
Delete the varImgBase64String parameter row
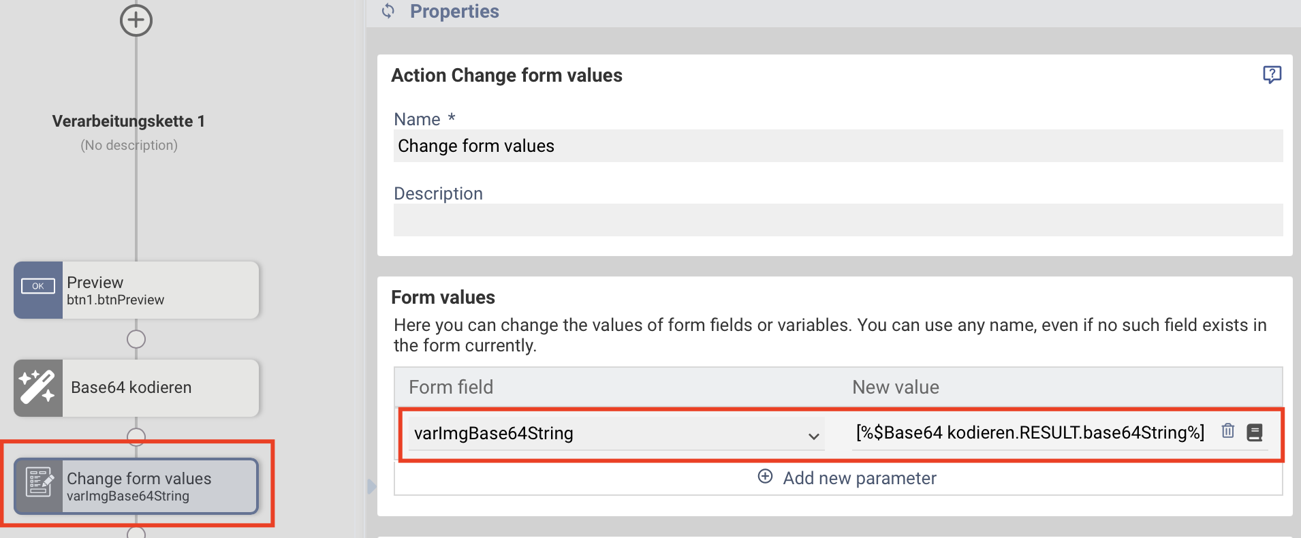pyautogui.click(x=1227, y=431)
